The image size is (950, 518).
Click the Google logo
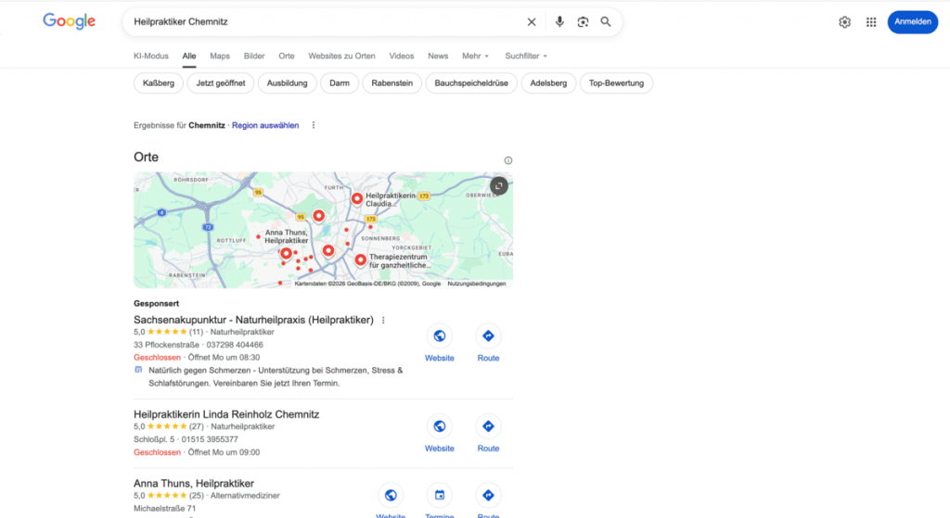69,21
